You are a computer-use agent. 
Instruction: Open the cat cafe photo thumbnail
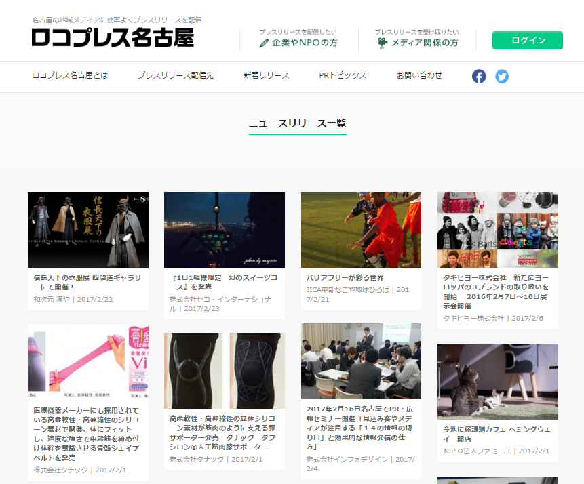[x=497, y=382]
